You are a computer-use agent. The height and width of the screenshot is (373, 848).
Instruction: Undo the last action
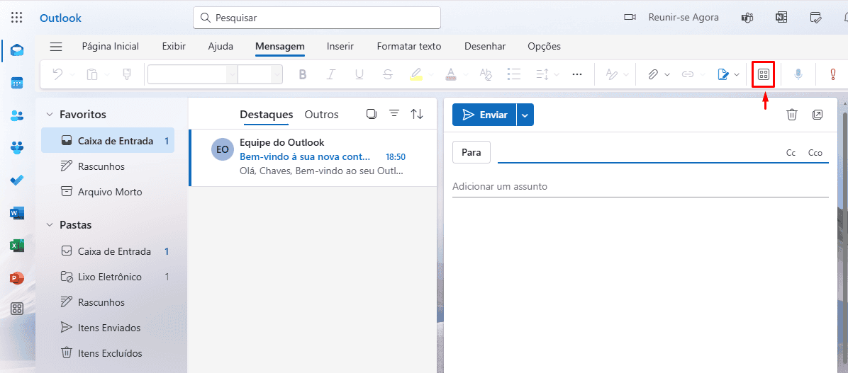click(57, 74)
